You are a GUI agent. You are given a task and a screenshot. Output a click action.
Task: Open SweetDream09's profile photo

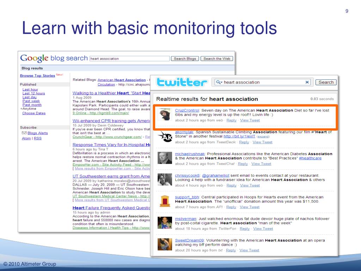165,244
